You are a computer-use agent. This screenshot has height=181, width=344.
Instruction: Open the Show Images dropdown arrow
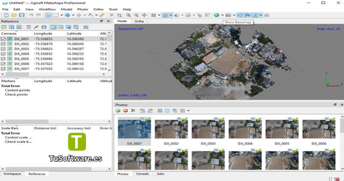point(261,15)
